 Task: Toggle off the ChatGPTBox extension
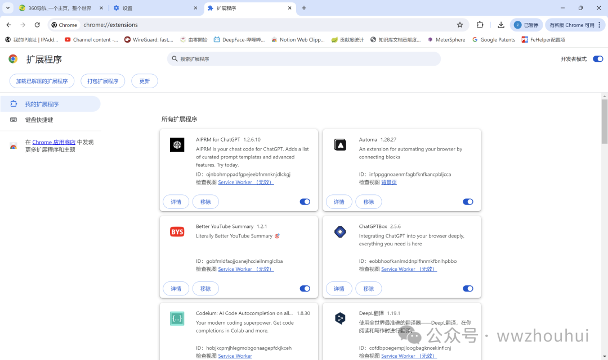(468, 289)
